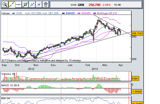Select the Volume 15 panel title
Image resolution: width=160 pixels, height=104 pixels.
pos(8,74)
